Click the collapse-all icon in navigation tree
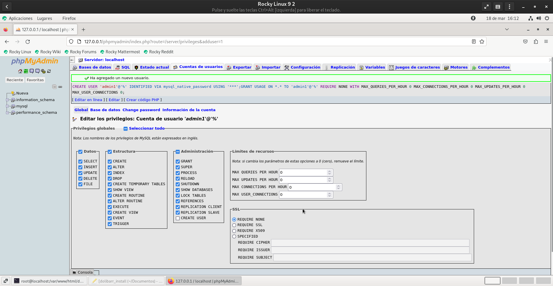The image size is (553, 286). point(54,87)
